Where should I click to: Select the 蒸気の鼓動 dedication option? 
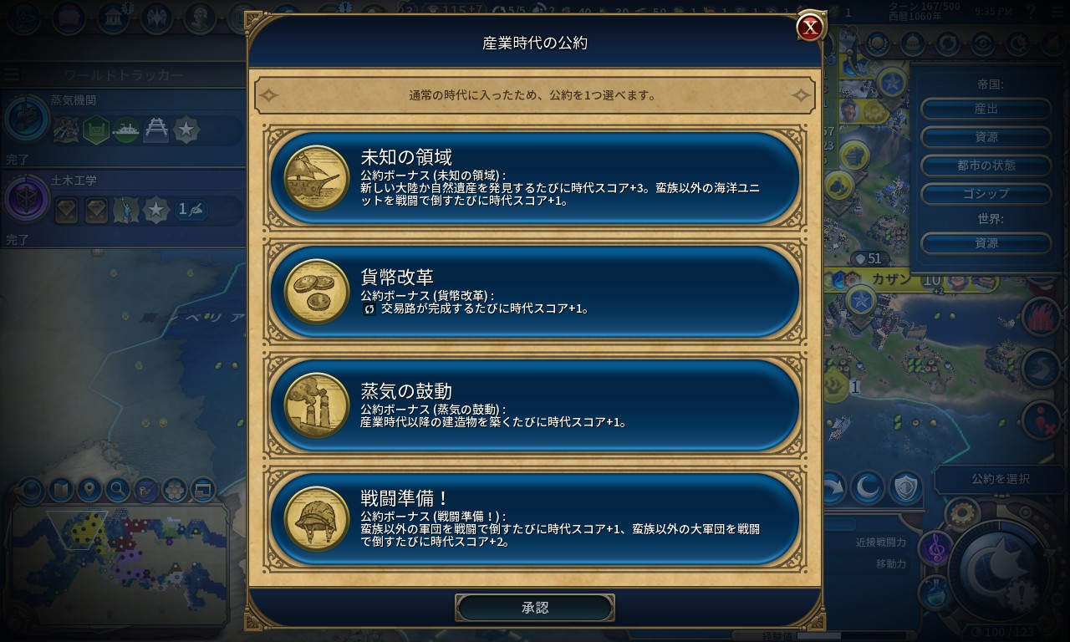(535, 405)
